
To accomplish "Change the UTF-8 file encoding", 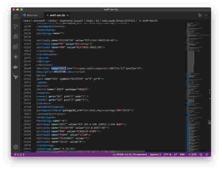I will [x=167, y=155].
